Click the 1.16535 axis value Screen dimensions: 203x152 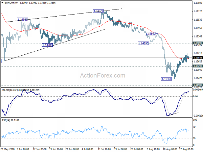point(198,20)
